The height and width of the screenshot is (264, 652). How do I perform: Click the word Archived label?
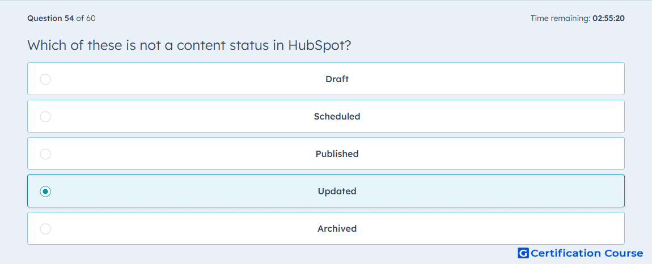point(337,229)
